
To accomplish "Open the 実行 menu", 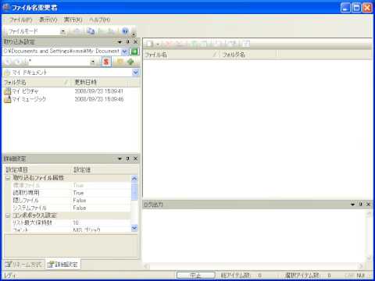I will tap(73, 20).
